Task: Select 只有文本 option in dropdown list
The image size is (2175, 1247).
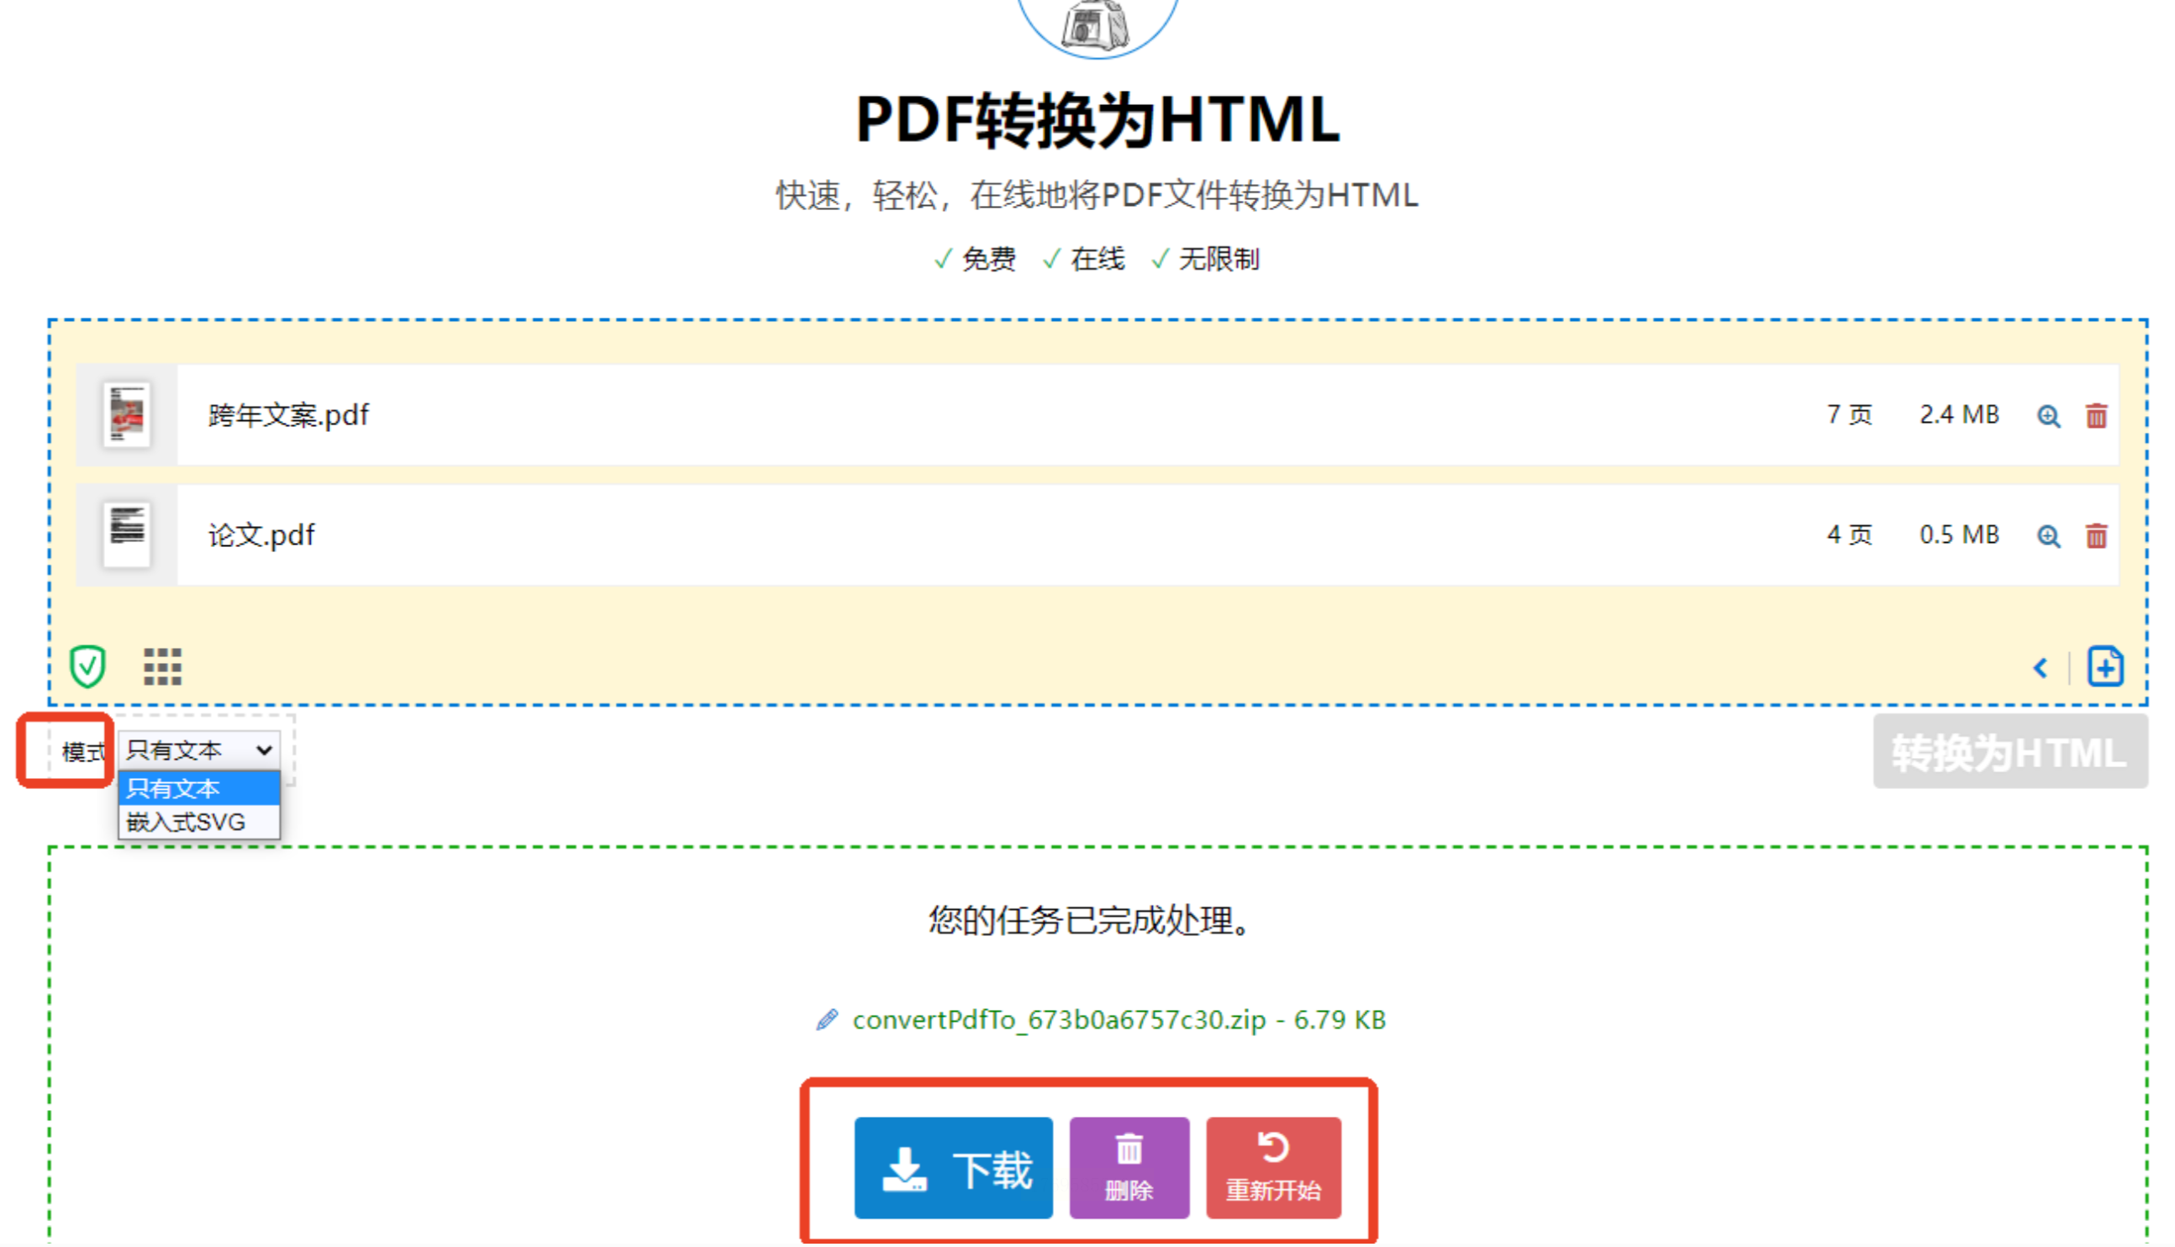Action: click(x=198, y=788)
